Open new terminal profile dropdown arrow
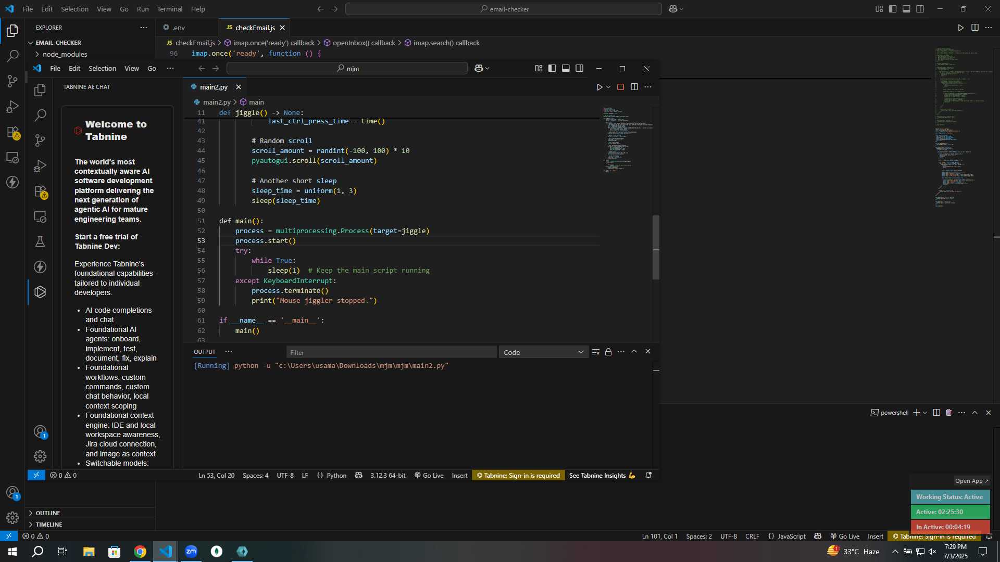The image size is (1000, 562). (925, 412)
